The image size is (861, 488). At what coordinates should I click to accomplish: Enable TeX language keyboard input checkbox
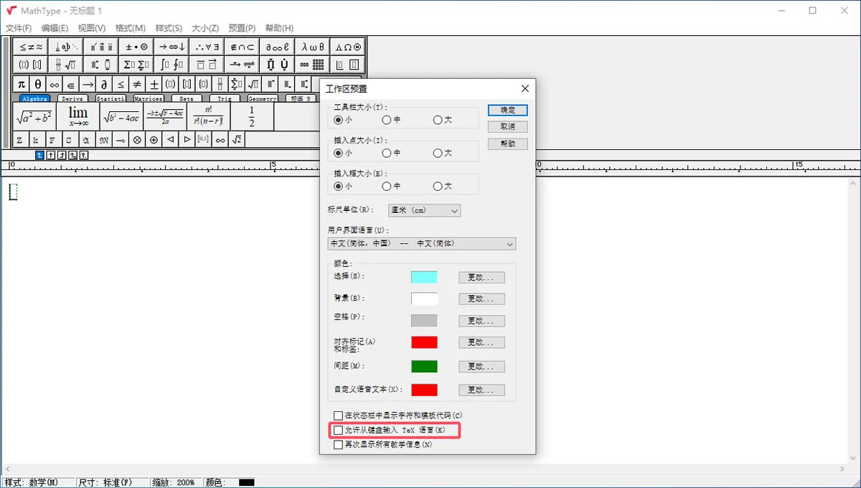339,431
